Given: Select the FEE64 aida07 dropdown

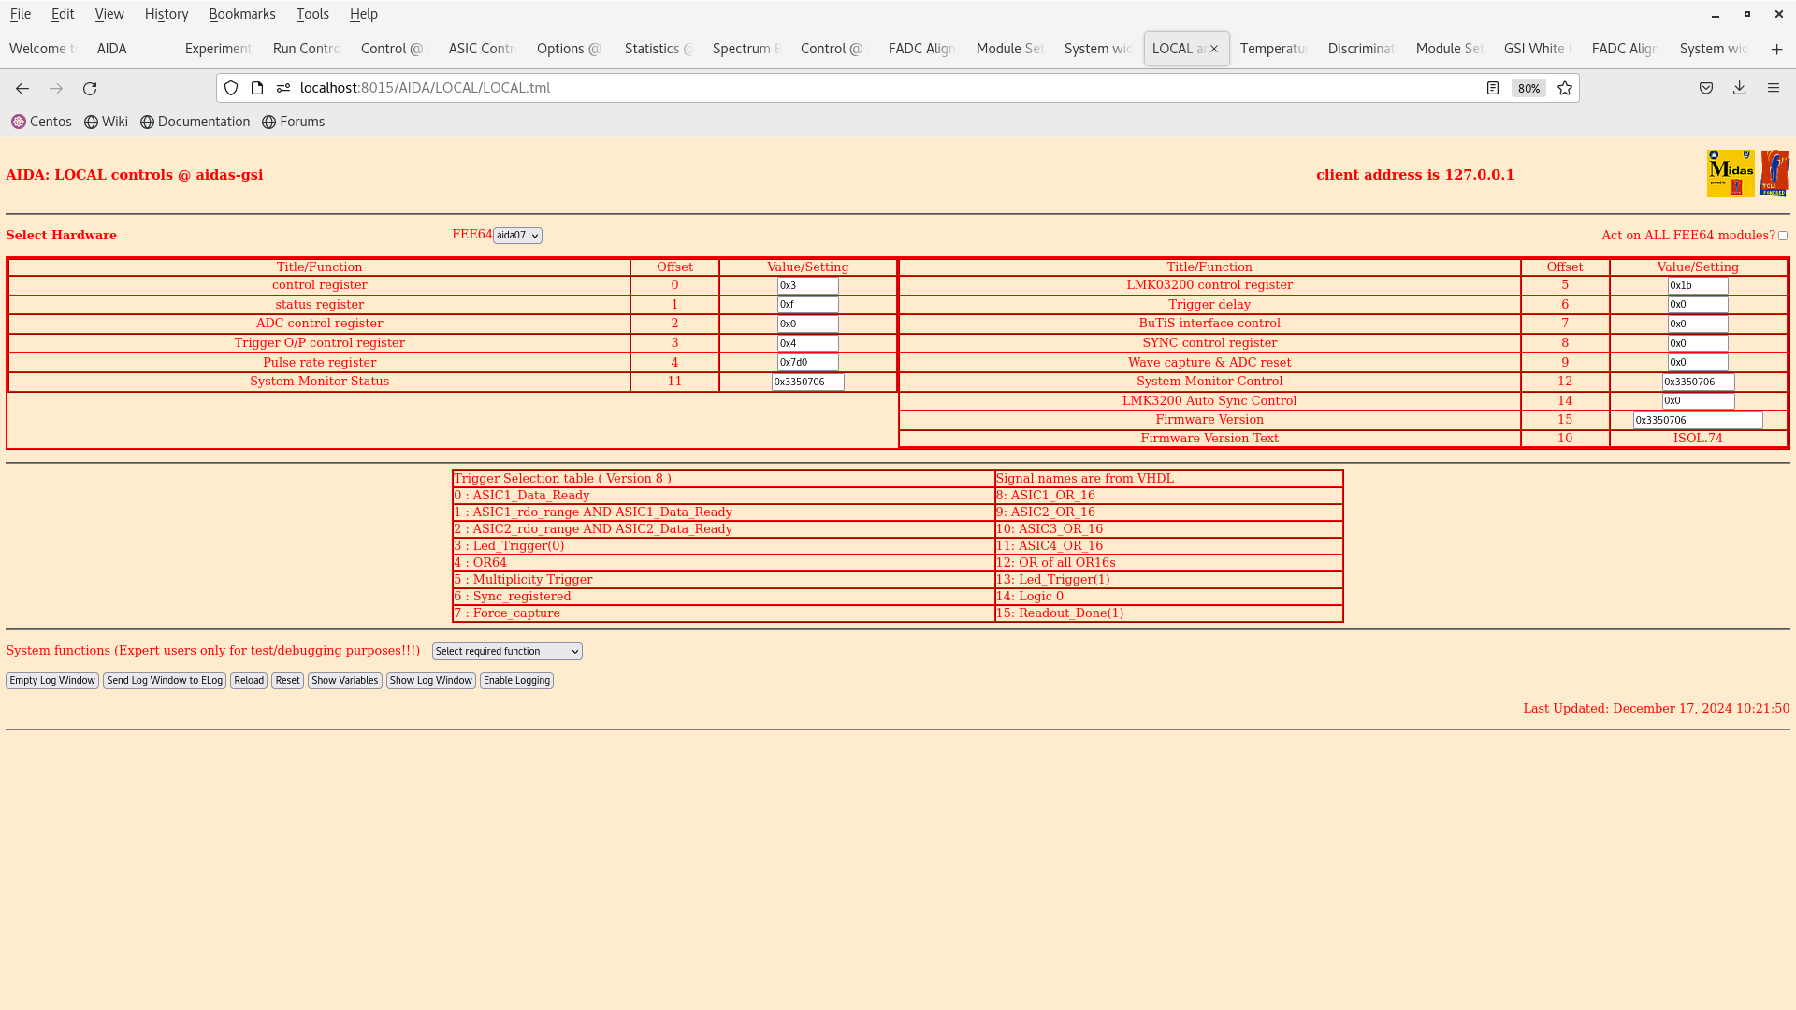Looking at the screenshot, I should pyautogui.click(x=517, y=235).
